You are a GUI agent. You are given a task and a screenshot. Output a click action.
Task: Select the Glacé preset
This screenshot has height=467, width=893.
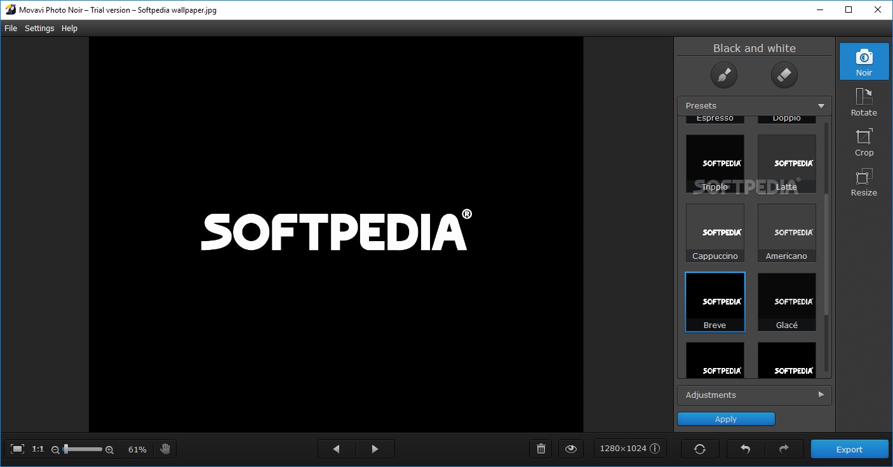[787, 302]
